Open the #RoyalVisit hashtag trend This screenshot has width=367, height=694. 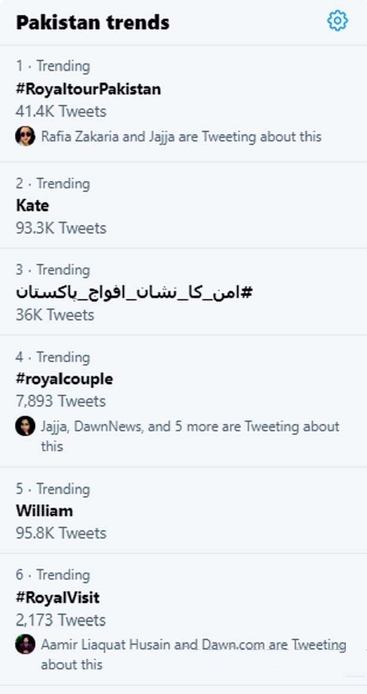pyautogui.click(x=58, y=598)
